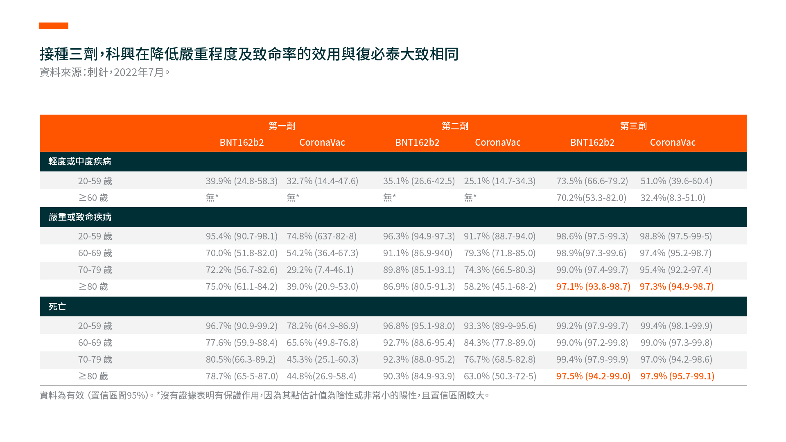Image resolution: width=786 pixels, height=442 pixels.
Task: Click cell 45.3% (25.1-60.3)
Action: coord(322,359)
